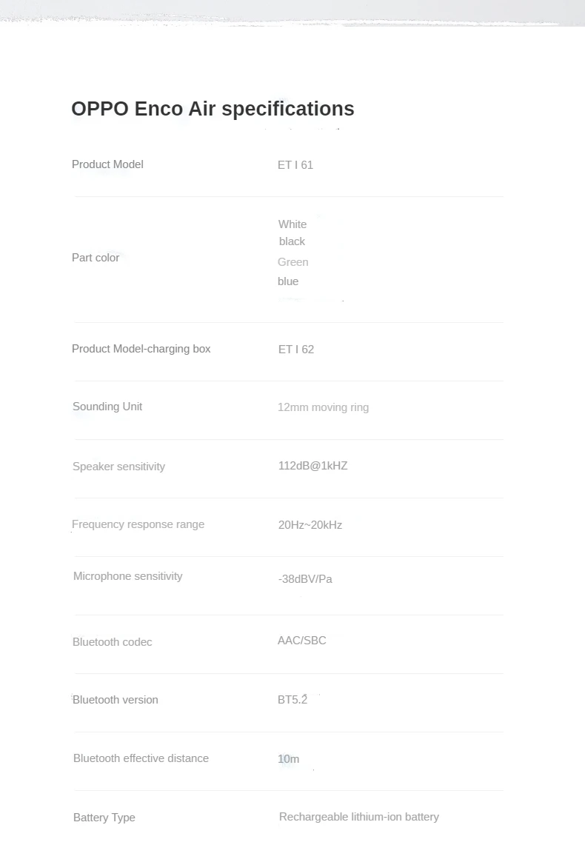Click the Rechargeable lithium-ion battery text
Image resolution: width=585 pixels, height=845 pixels.
(359, 817)
